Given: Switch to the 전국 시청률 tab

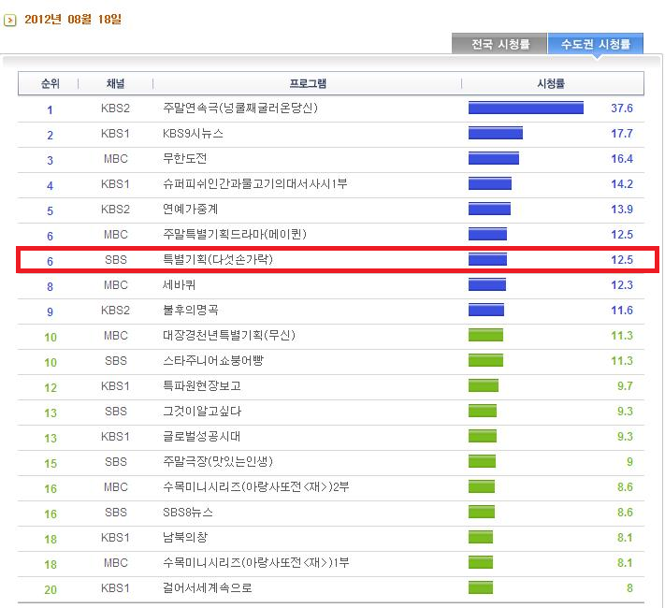Looking at the screenshot, I should pos(499,44).
